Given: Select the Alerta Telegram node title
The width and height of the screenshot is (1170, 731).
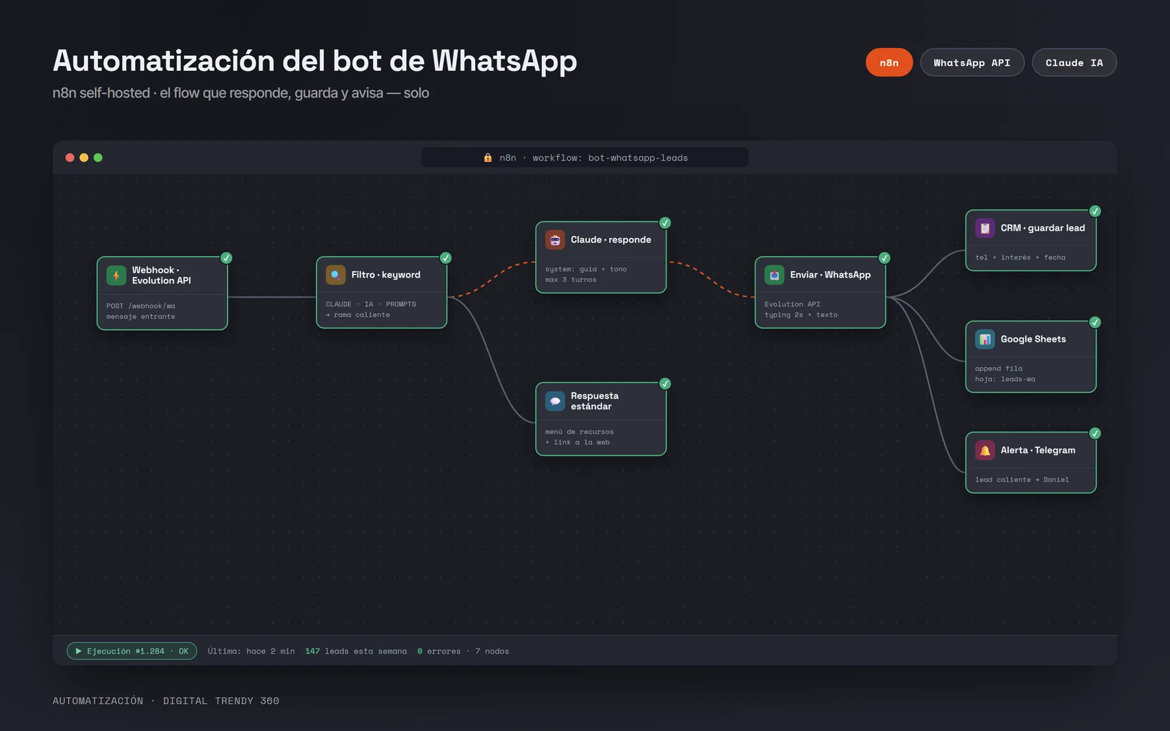Looking at the screenshot, I should click(x=1038, y=450).
